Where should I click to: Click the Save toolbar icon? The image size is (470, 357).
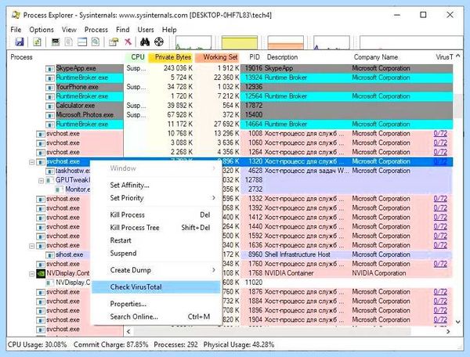click(20, 42)
